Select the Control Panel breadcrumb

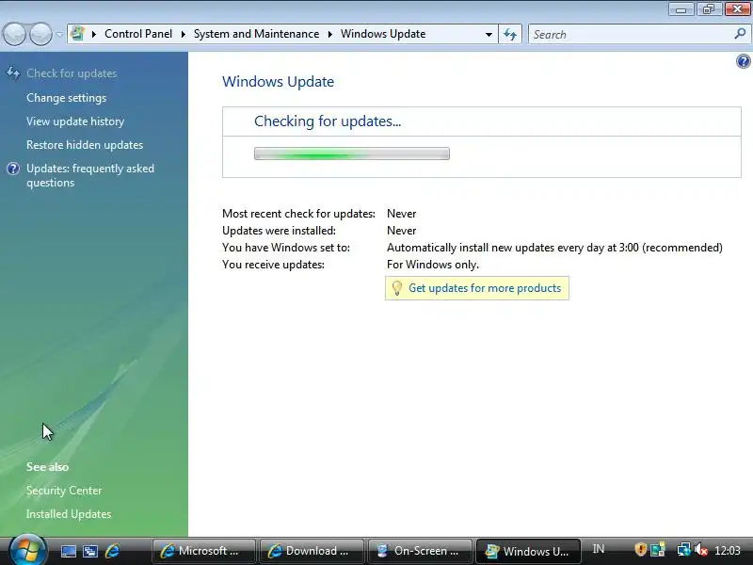[x=138, y=34]
